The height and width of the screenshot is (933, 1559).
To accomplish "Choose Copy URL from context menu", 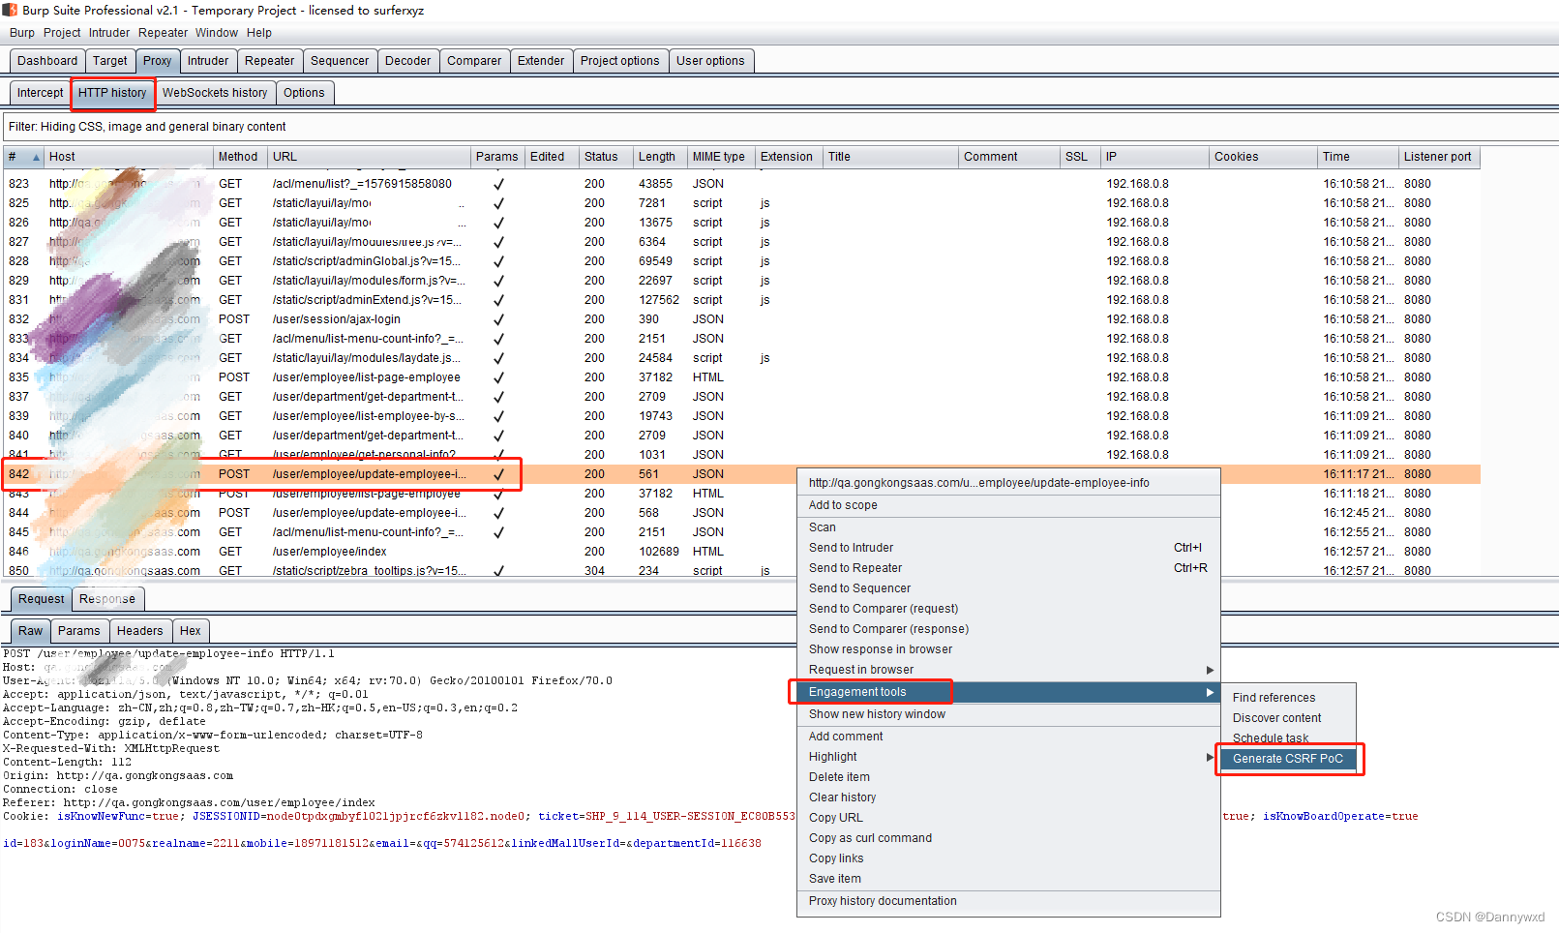I will coord(1008,818).
